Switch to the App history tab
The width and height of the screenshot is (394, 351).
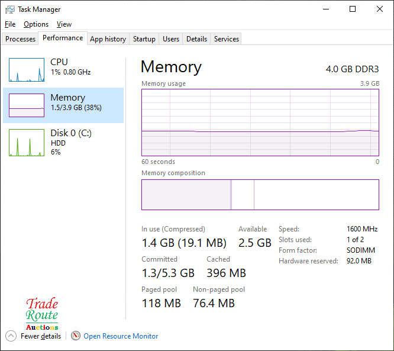(x=108, y=39)
